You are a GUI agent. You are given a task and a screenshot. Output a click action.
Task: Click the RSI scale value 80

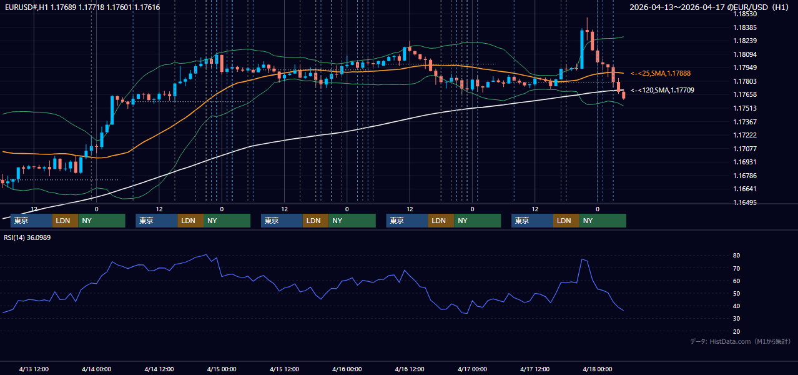point(737,256)
